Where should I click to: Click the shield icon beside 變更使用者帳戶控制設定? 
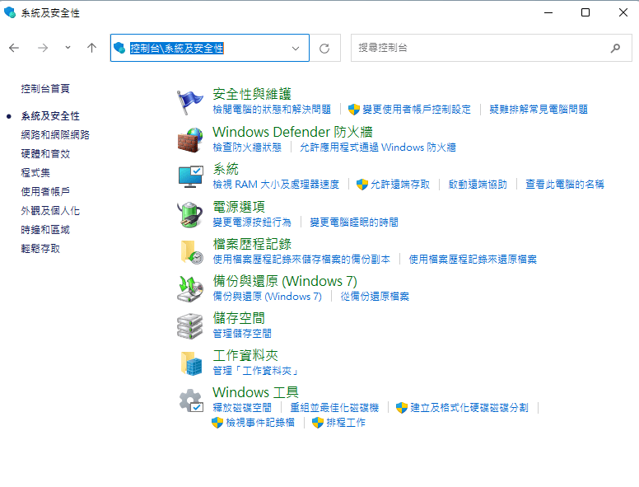pyautogui.click(x=353, y=110)
